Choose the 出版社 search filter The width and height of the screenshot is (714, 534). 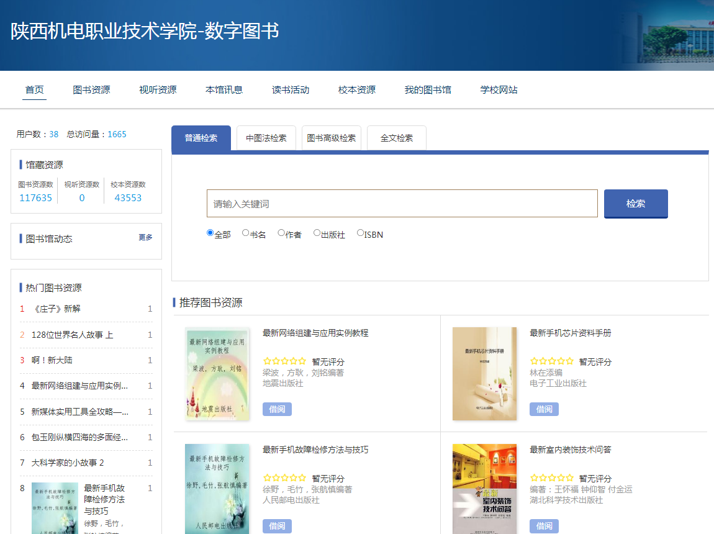(317, 233)
